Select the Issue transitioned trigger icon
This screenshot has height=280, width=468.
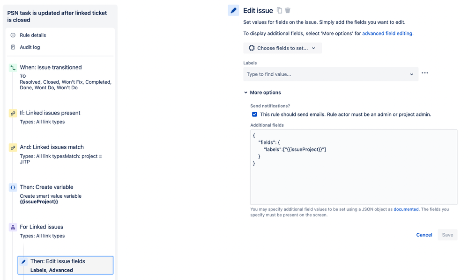click(x=13, y=67)
